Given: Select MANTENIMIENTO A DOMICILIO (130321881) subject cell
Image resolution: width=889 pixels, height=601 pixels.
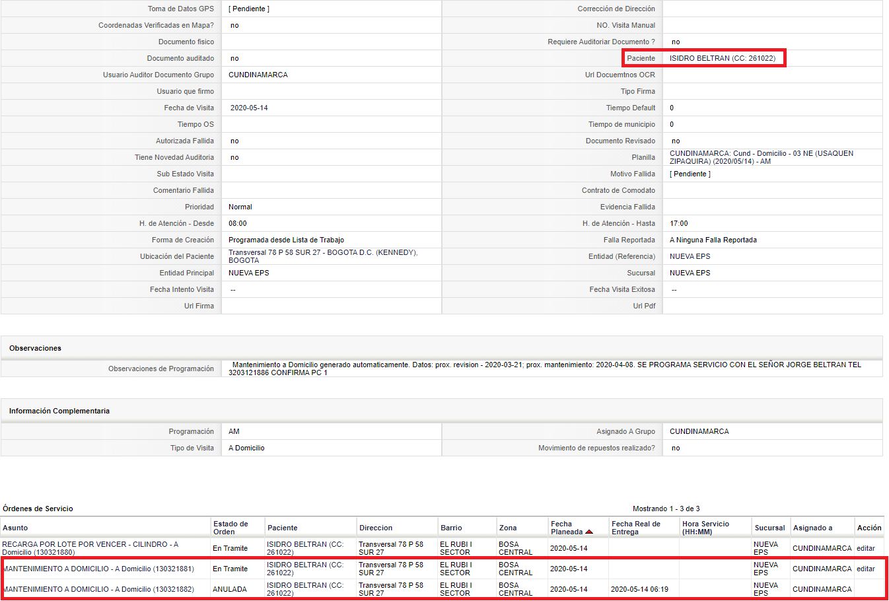Looking at the screenshot, I should coord(98,569).
